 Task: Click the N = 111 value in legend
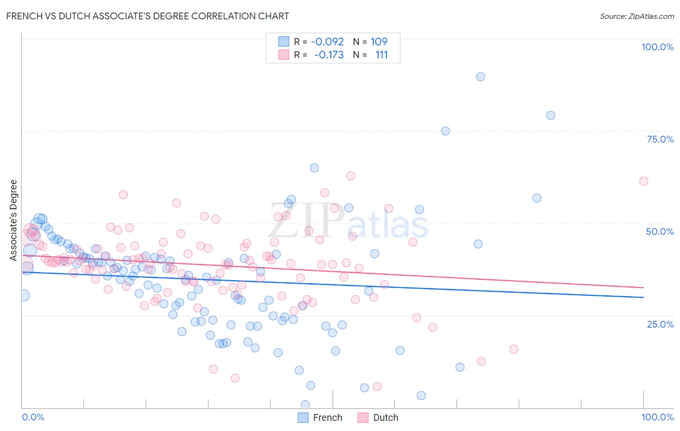click(370, 55)
